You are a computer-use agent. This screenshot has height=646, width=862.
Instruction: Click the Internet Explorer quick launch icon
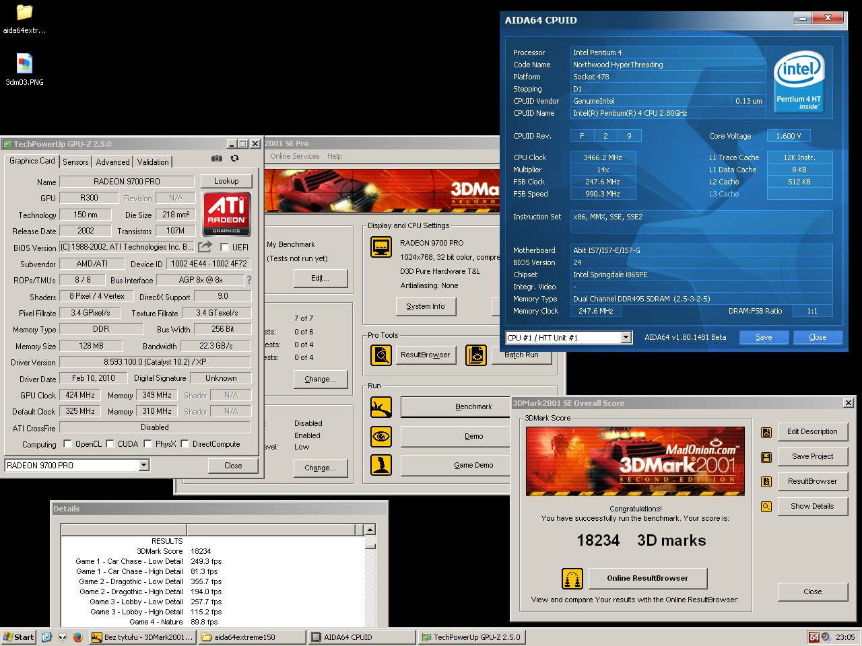tap(46, 637)
